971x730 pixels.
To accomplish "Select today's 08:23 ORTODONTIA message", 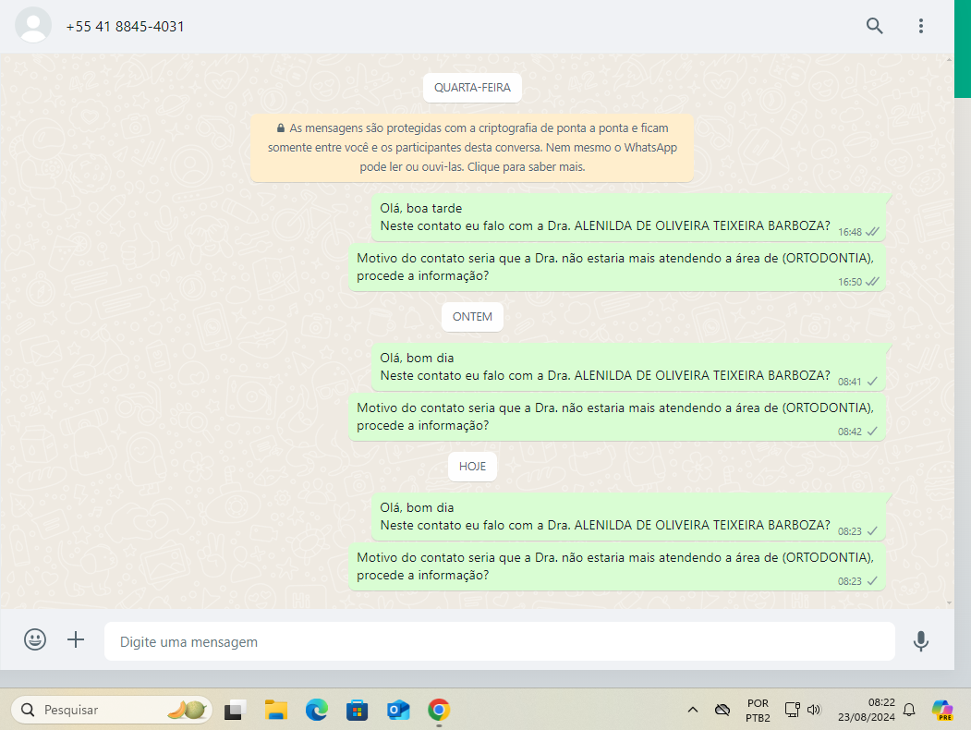I will [617, 566].
